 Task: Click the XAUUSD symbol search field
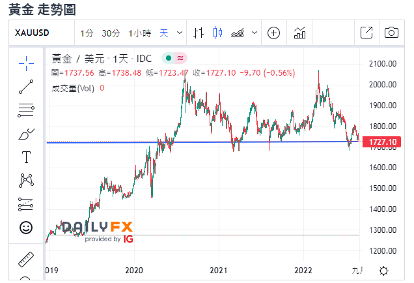pyautogui.click(x=39, y=33)
